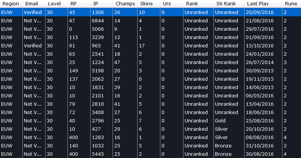
Task: Sort accounts by RP column header
Action: [79, 4]
